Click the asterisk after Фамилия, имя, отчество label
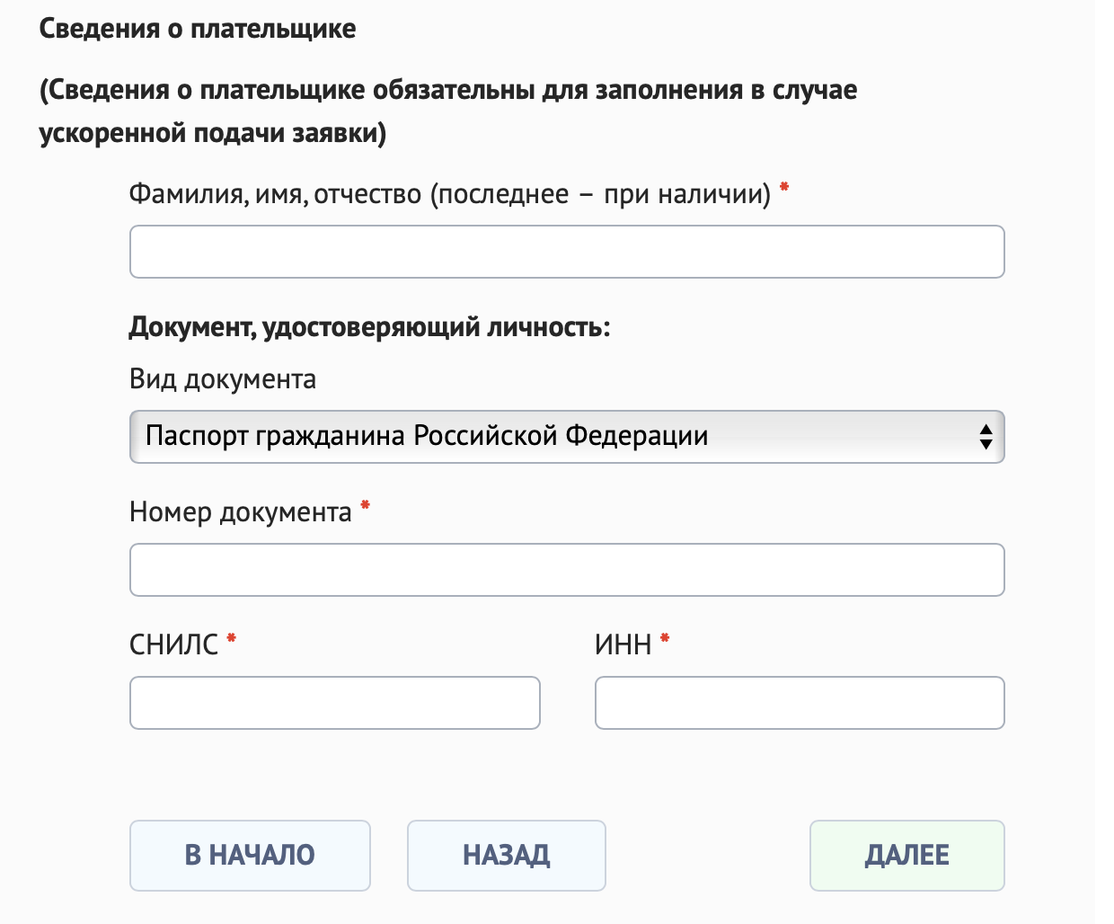1114x924 pixels. [x=783, y=188]
